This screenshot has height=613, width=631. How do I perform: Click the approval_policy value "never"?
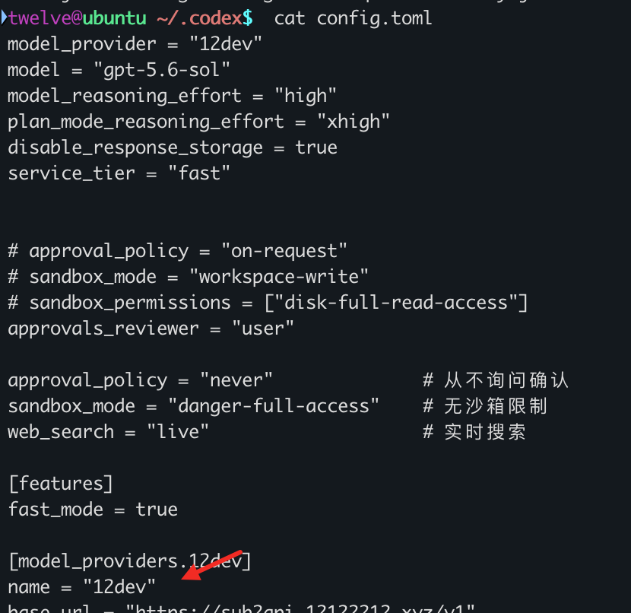236,380
